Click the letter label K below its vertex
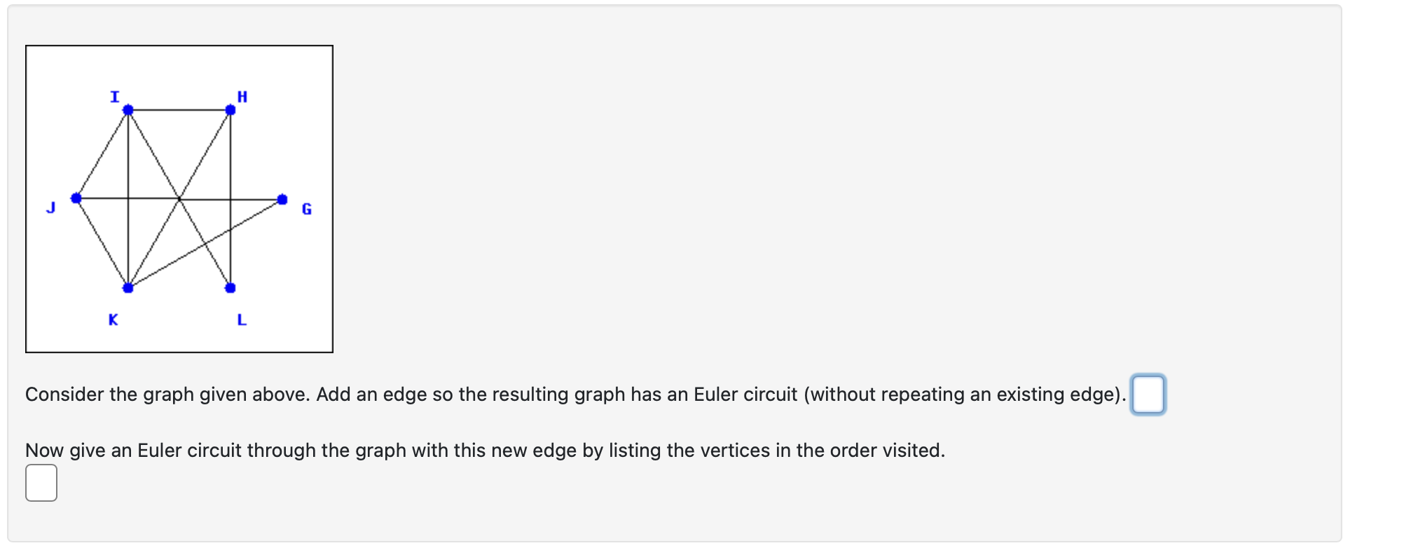 tap(112, 321)
